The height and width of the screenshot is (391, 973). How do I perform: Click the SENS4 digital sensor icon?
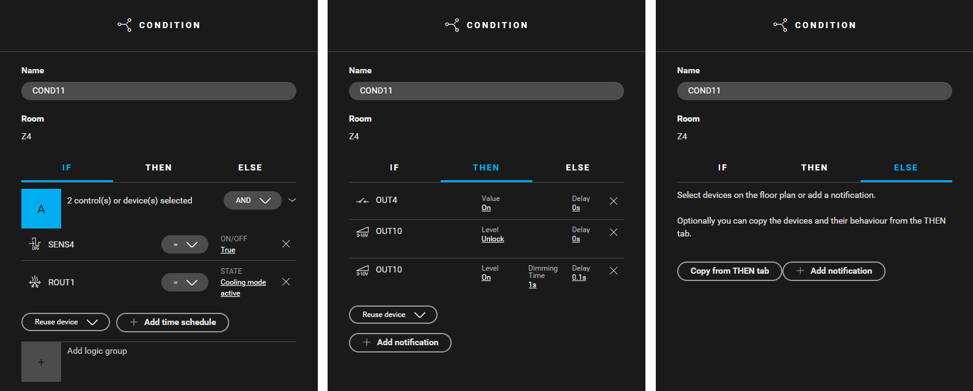pos(35,244)
